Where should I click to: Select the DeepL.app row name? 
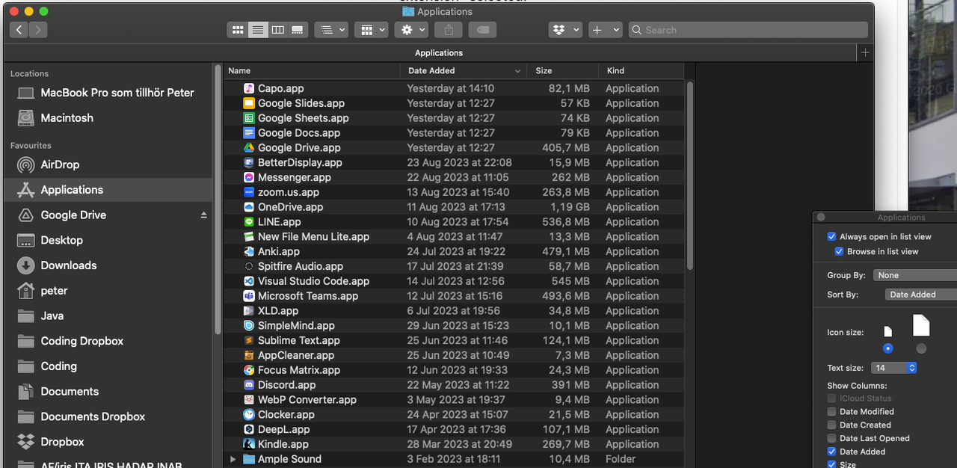click(284, 430)
